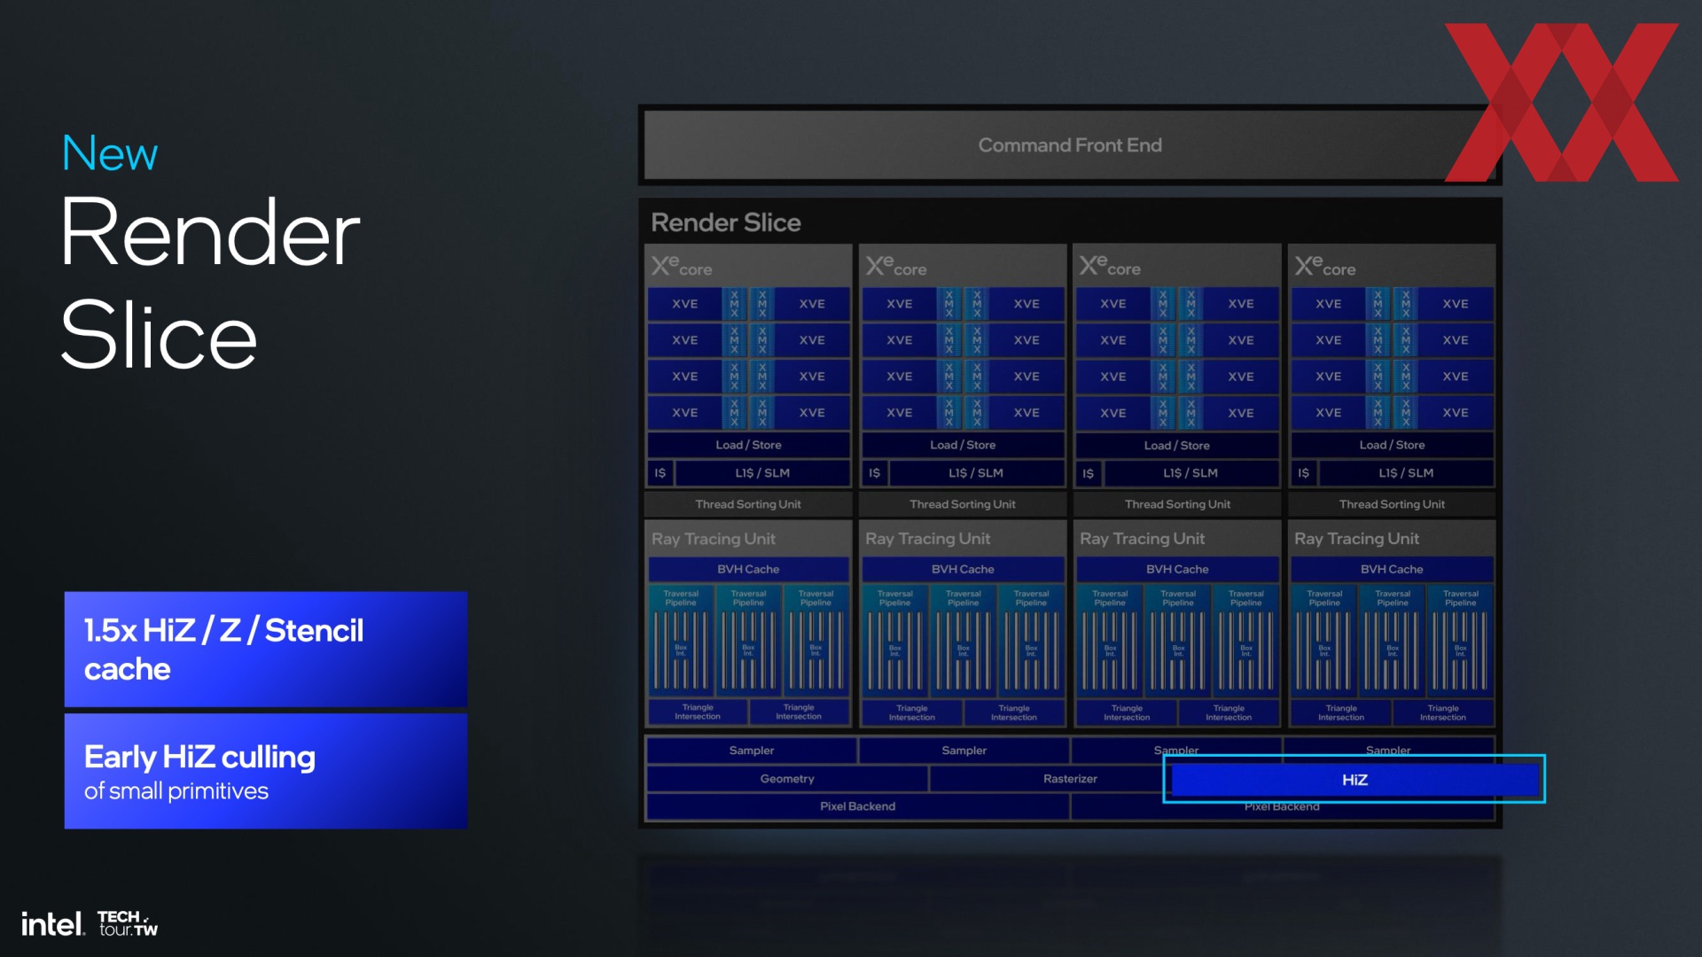Select third column's Thread Sorting Unit
1702x957 pixels.
[1177, 504]
